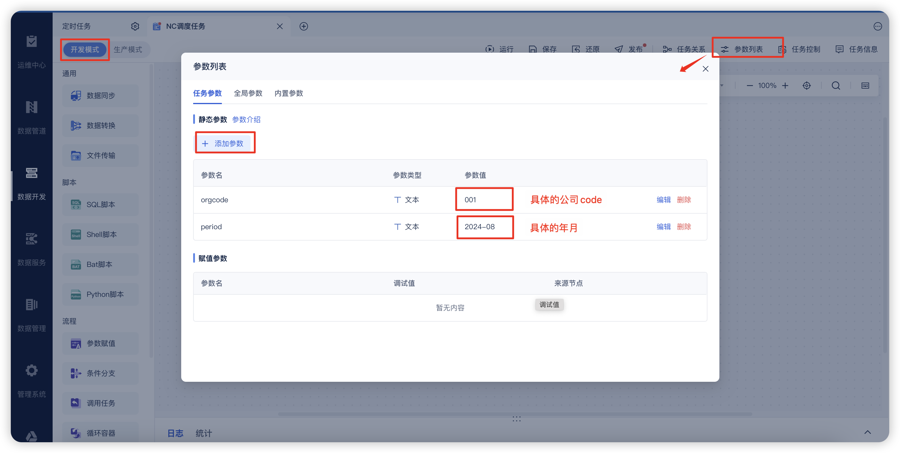Click the 参数列表 toolbar icon
900x453 pixels.
(724, 49)
